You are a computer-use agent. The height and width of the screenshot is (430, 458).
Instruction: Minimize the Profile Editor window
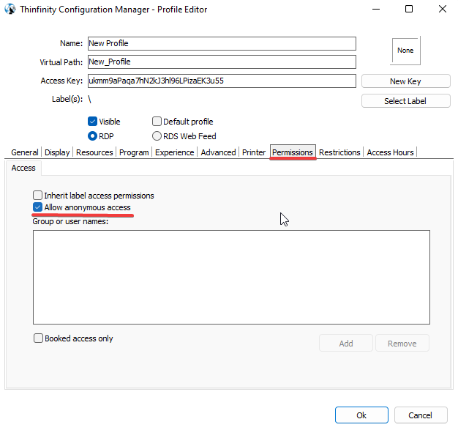pos(376,9)
